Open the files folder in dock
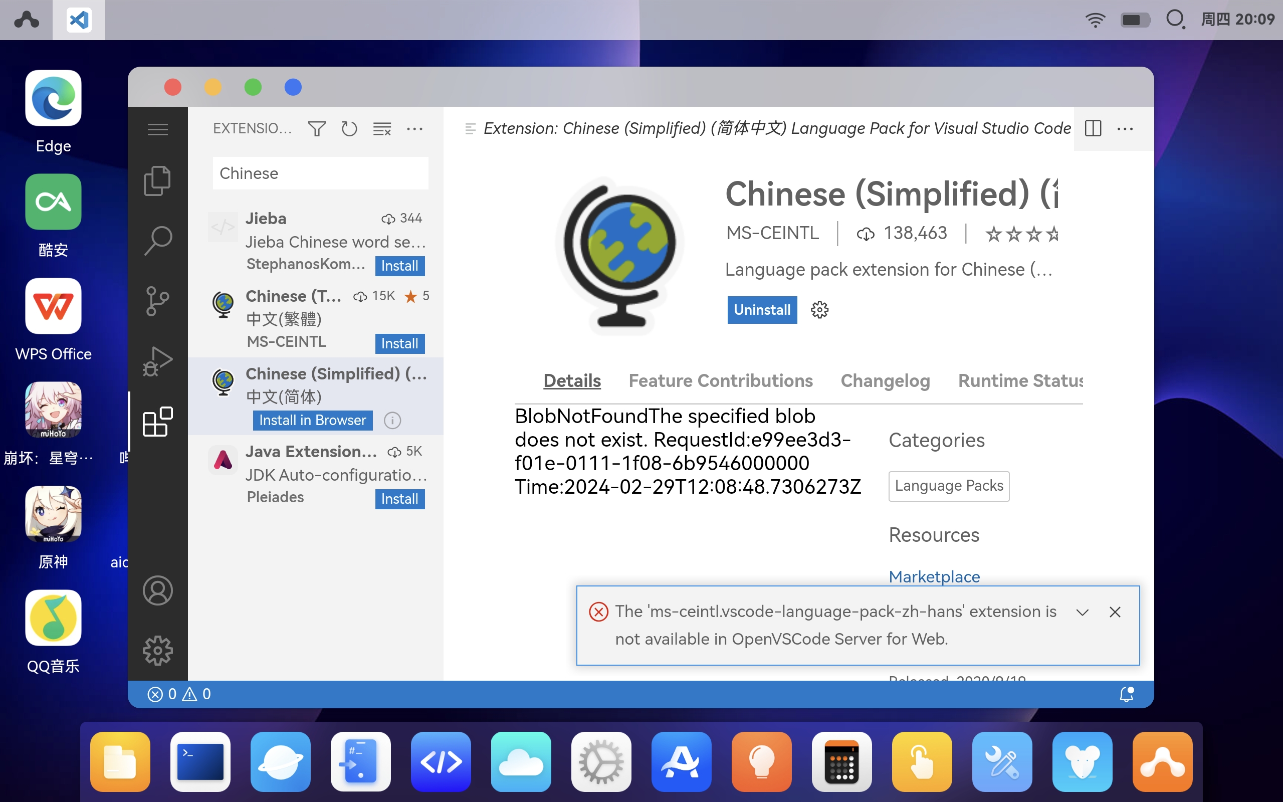The width and height of the screenshot is (1283, 802). pyautogui.click(x=120, y=762)
